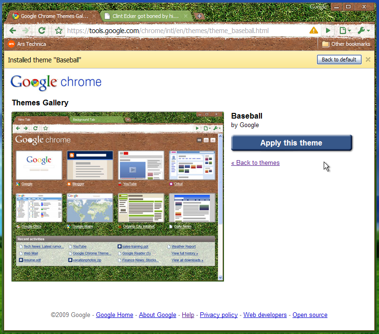
Task: Click the 'Installed theme "Baseball"' message text
Action: pyautogui.click(x=44, y=60)
